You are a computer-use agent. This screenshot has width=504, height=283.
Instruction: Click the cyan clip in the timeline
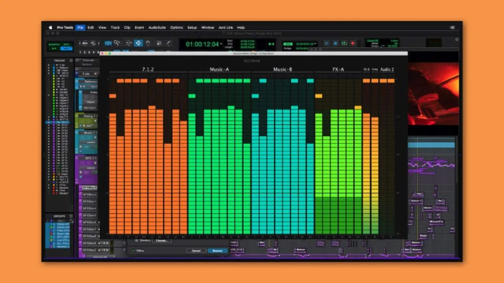click(432, 145)
